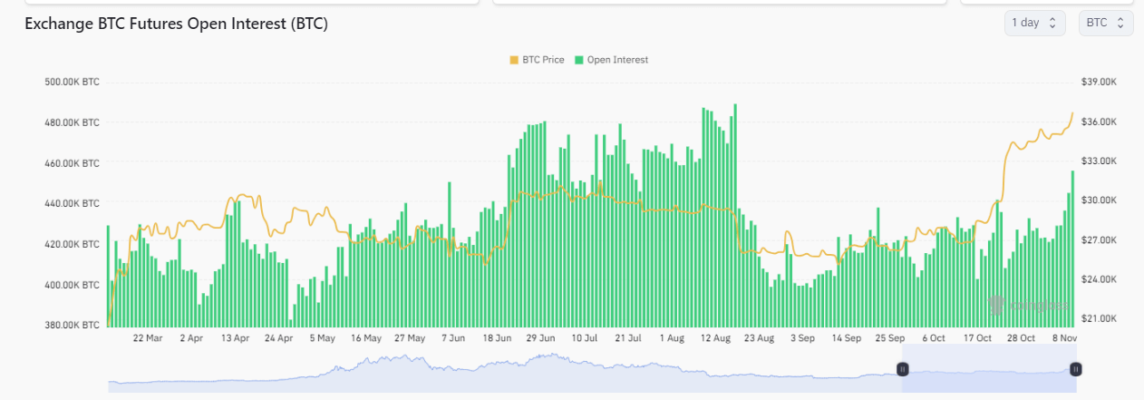Open the 1 day interval dropdown

(1033, 23)
